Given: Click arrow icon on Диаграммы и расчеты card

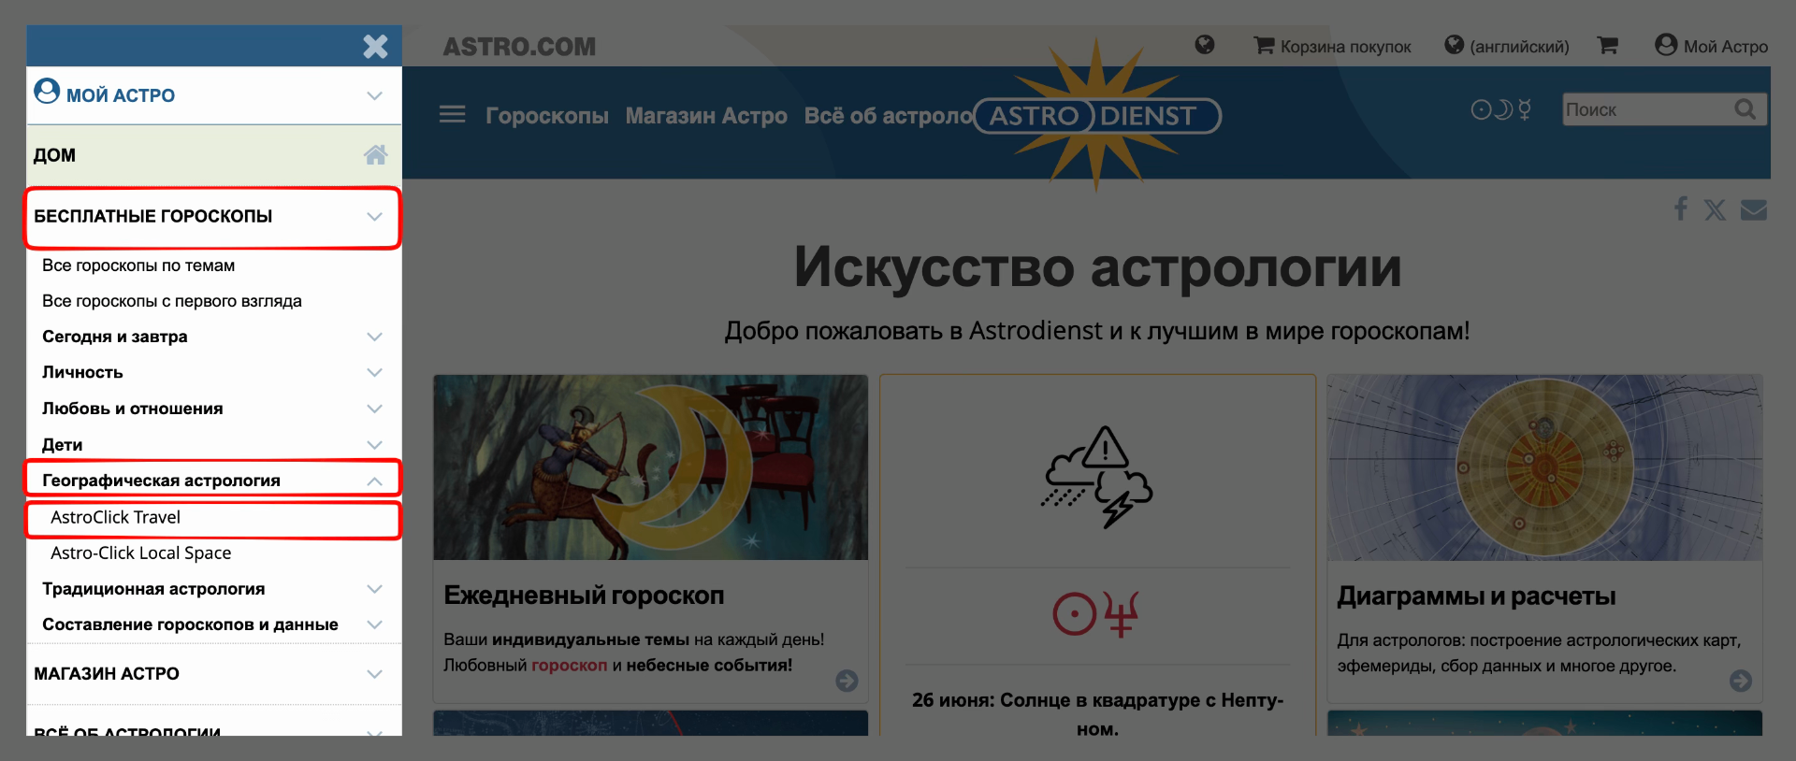Looking at the screenshot, I should pos(1741,681).
